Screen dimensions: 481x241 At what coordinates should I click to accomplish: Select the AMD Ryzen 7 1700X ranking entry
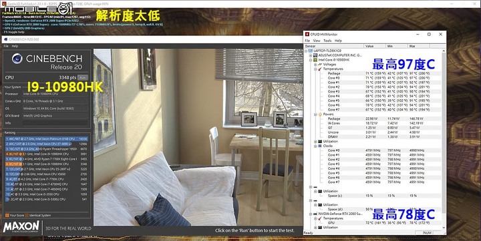pyautogui.click(x=46, y=159)
